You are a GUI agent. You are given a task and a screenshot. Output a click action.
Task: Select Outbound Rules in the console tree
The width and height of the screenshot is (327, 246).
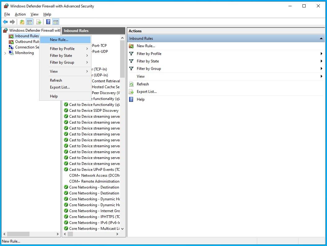click(27, 42)
